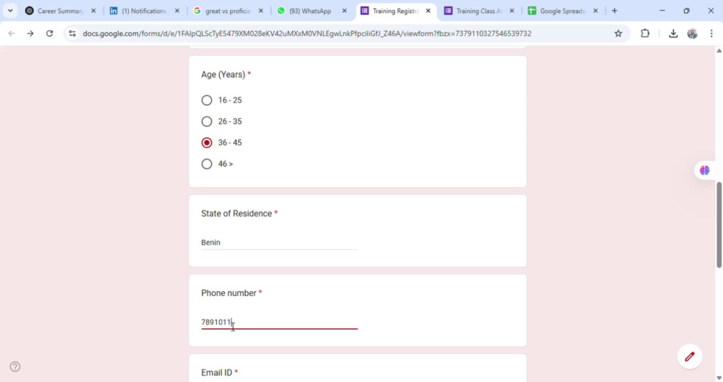Minimize the browser window
The image size is (723, 382).
pos(662,11)
